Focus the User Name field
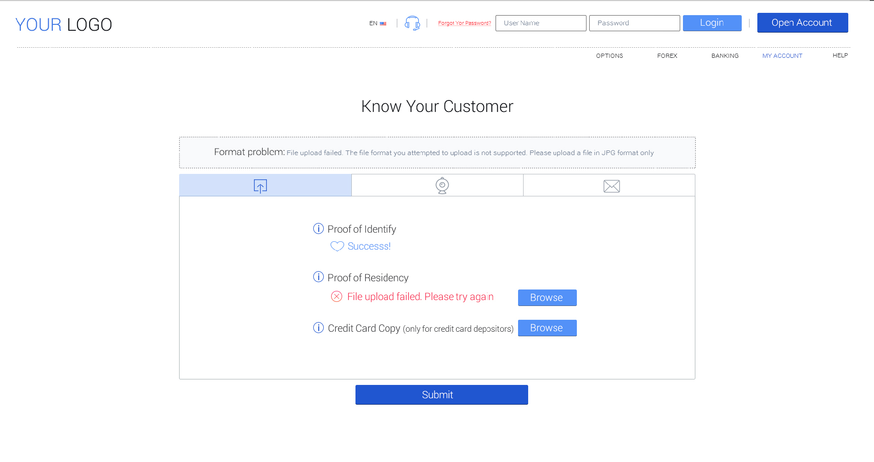 tap(541, 23)
